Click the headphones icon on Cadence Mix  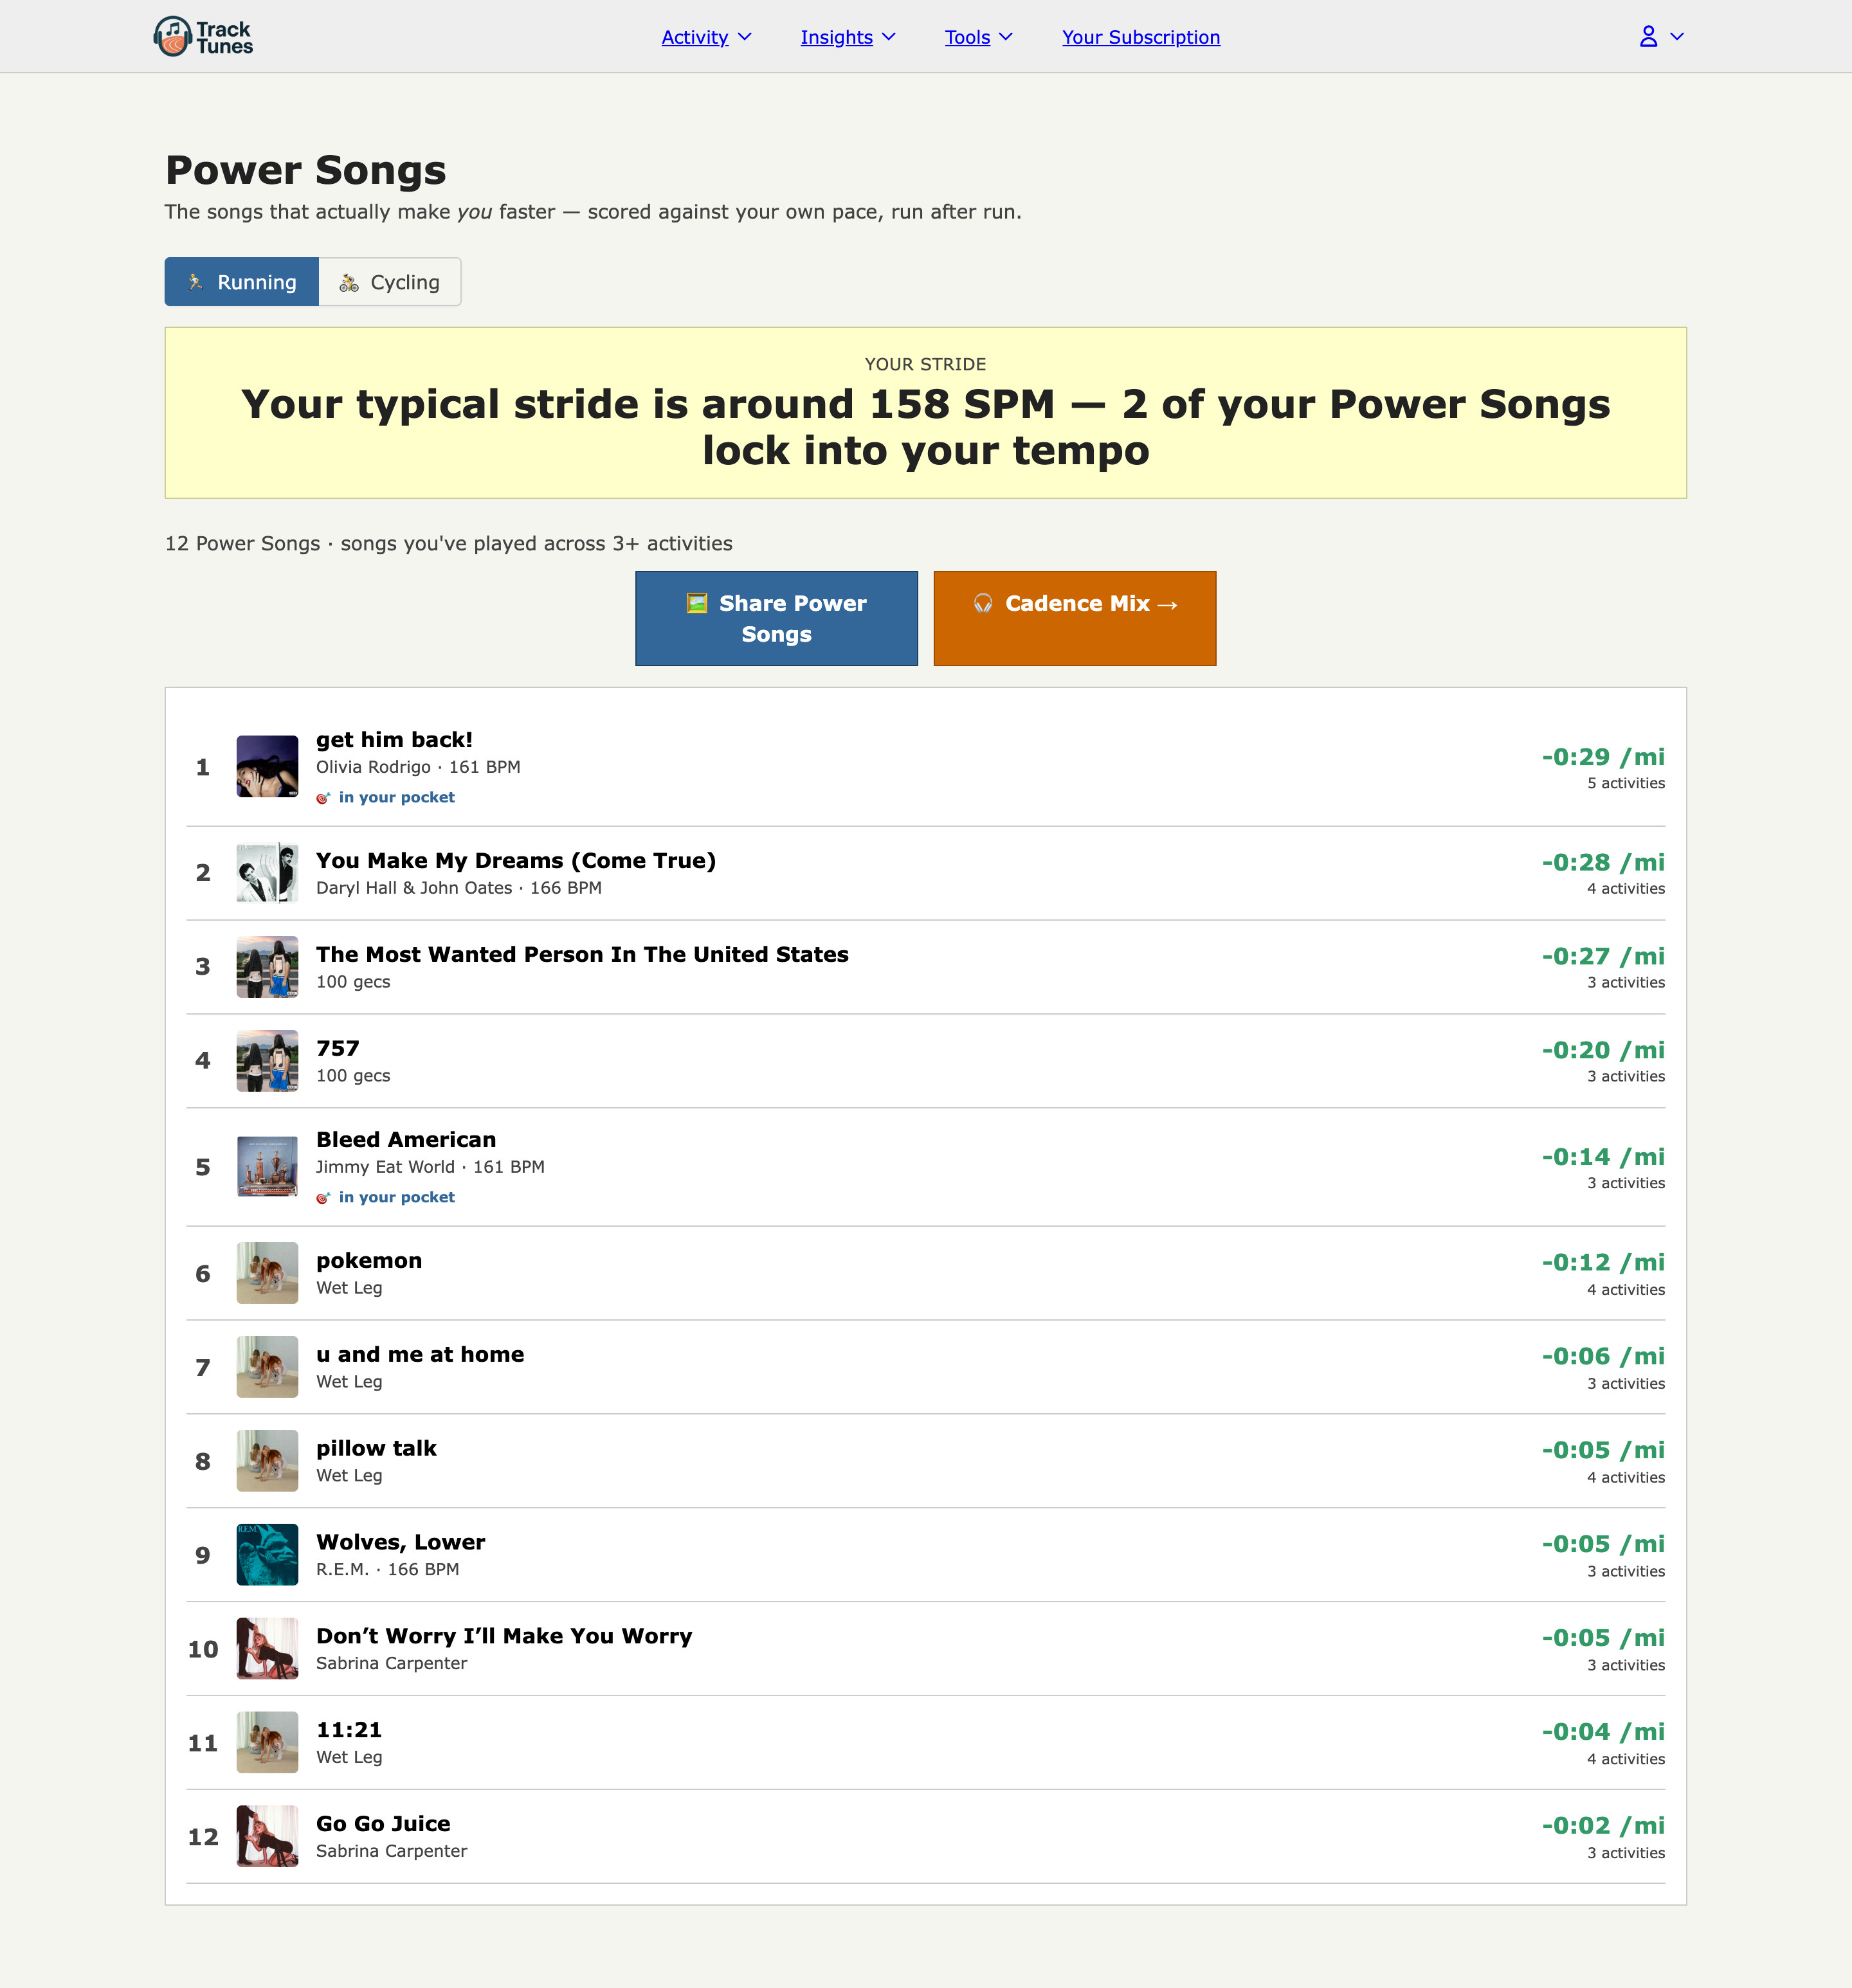click(983, 603)
